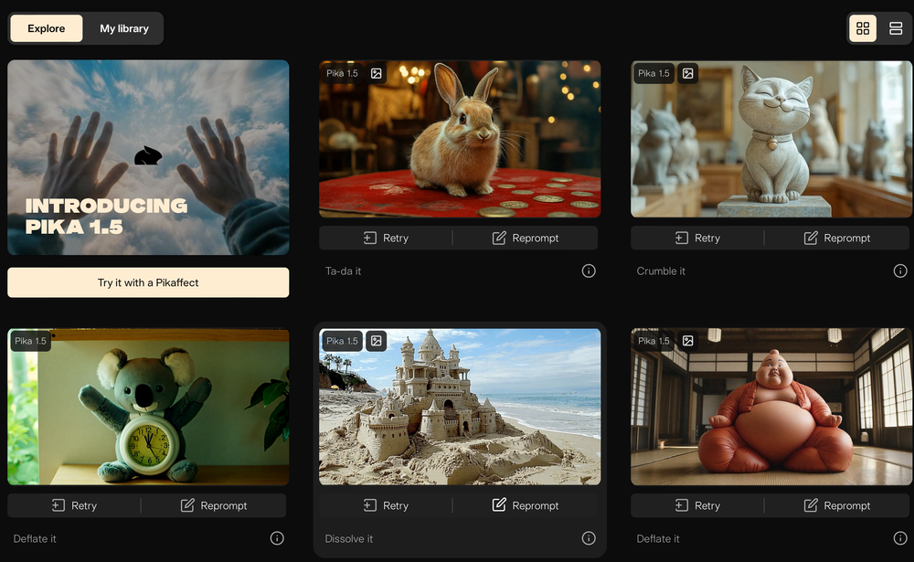Viewport: 914px width, 562px height.
Task: Select the Explore tab
Action: [x=47, y=28]
